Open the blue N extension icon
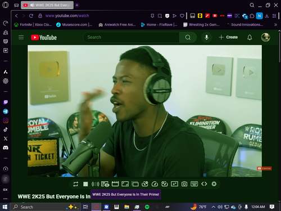This screenshot has width=281, height=211. pos(260,16)
